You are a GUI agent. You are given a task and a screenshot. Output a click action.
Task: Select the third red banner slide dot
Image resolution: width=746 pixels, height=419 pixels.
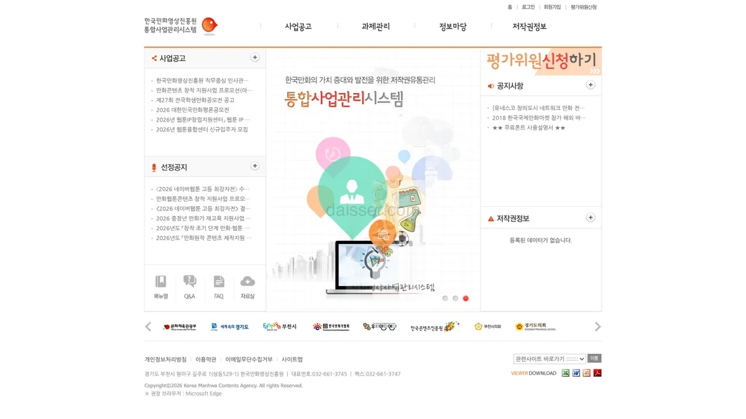466,299
